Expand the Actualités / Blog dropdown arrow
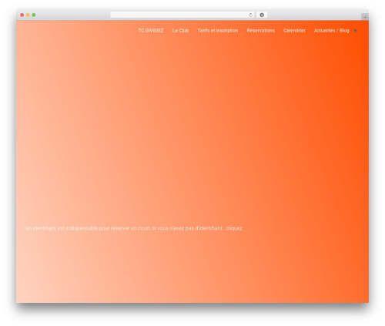385x326 pixels. coord(355,31)
